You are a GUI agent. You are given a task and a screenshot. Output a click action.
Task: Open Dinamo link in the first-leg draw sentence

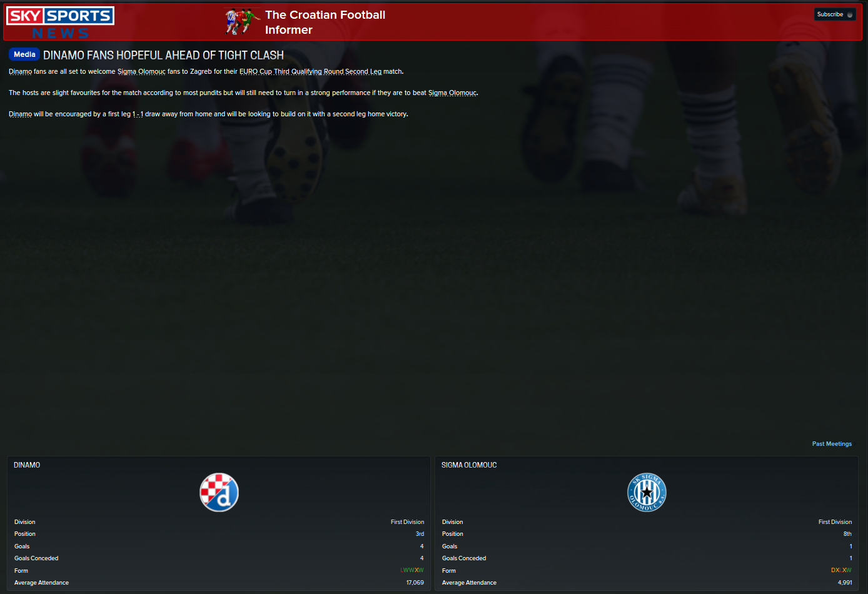(20, 114)
